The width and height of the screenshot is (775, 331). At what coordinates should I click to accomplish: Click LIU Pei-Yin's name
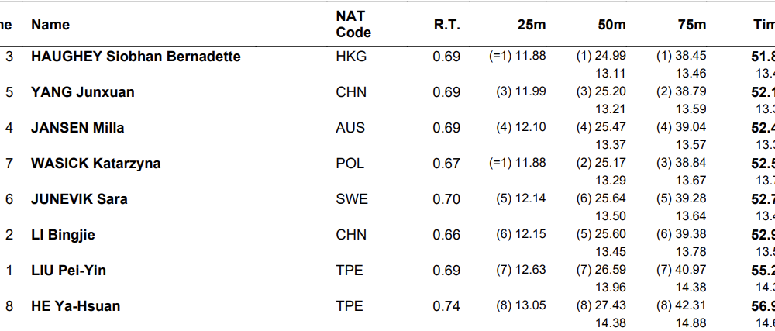[68, 271]
